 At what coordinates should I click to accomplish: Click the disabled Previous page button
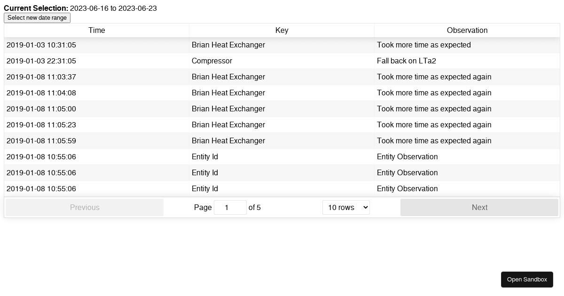pos(85,207)
